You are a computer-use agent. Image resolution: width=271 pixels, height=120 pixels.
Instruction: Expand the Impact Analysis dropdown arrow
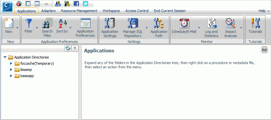click(241, 27)
